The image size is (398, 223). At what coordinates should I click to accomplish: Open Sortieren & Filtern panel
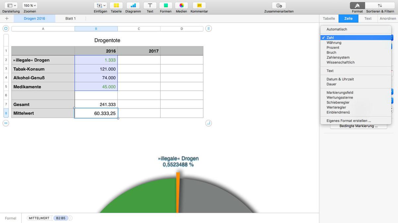(380, 6)
